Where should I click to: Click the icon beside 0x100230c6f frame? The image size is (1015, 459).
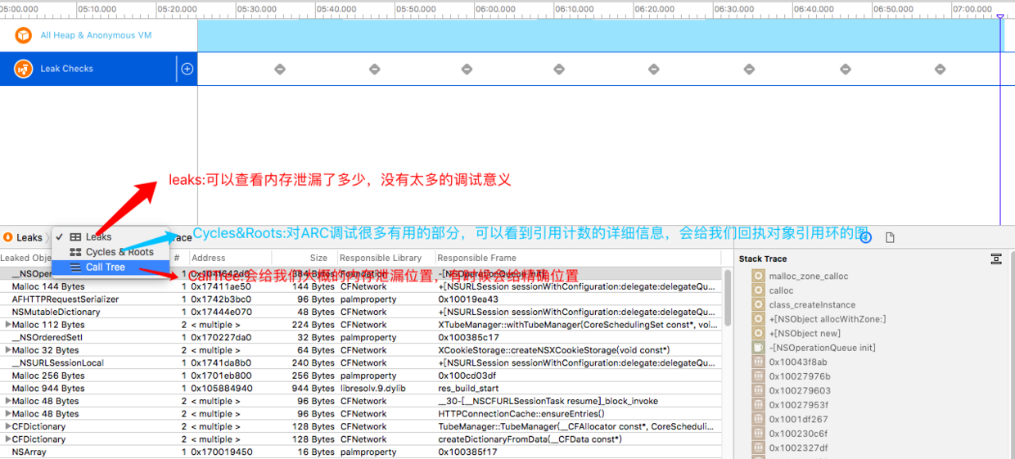click(758, 434)
